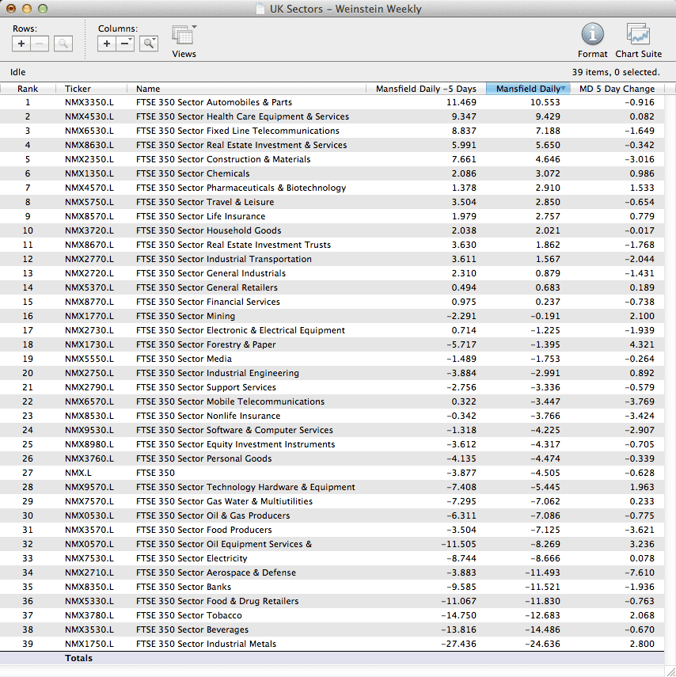Sort by MD 5 Day Change header

pyautogui.click(x=617, y=89)
